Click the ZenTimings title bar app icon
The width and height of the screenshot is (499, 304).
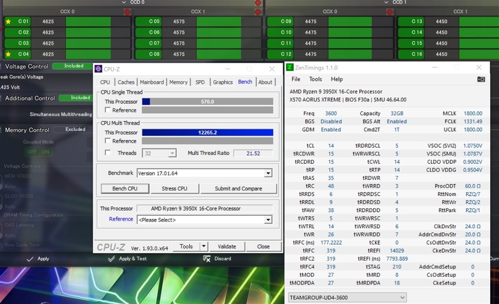pyautogui.click(x=289, y=67)
